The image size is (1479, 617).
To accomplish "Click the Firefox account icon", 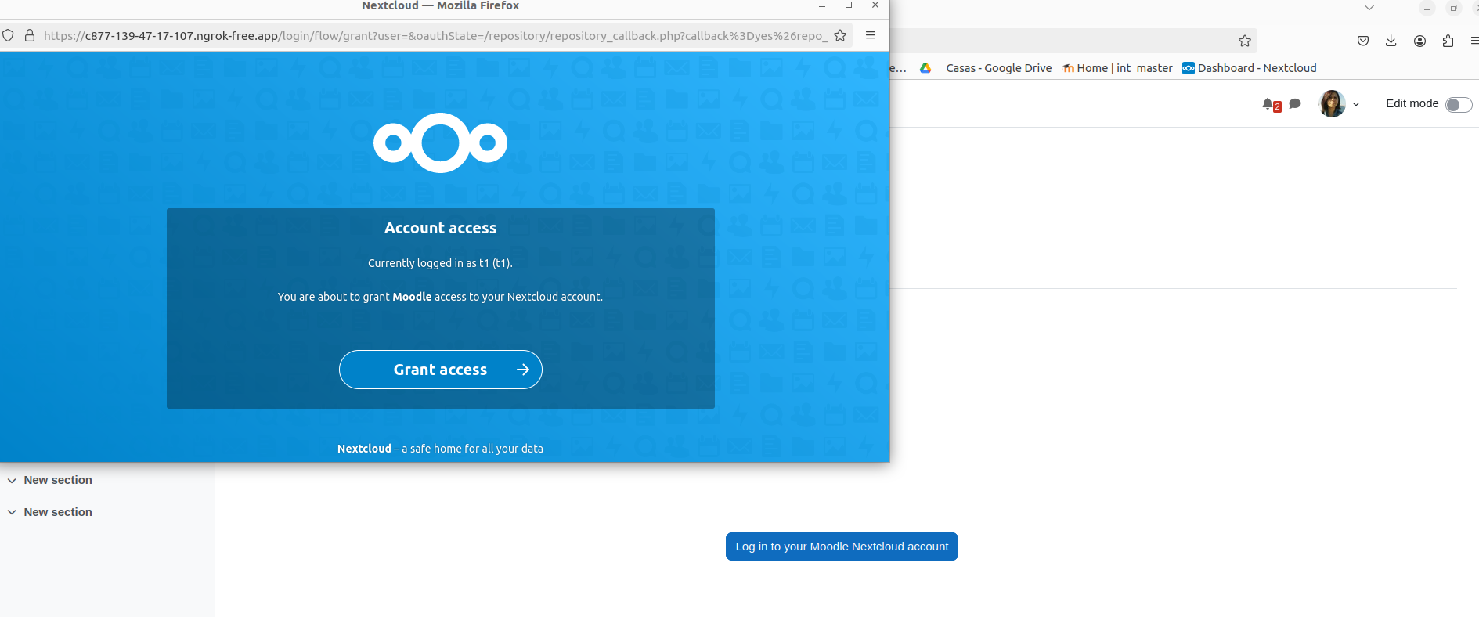I will coord(1419,41).
